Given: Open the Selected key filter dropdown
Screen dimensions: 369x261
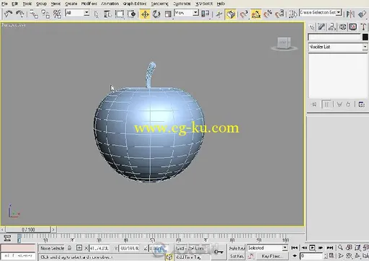Looking at the screenshot, I should pyautogui.click(x=267, y=248).
